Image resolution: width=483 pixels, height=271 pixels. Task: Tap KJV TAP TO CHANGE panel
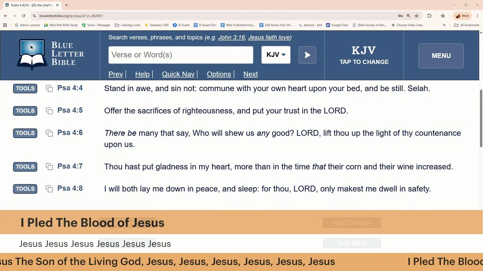pos(364,55)
